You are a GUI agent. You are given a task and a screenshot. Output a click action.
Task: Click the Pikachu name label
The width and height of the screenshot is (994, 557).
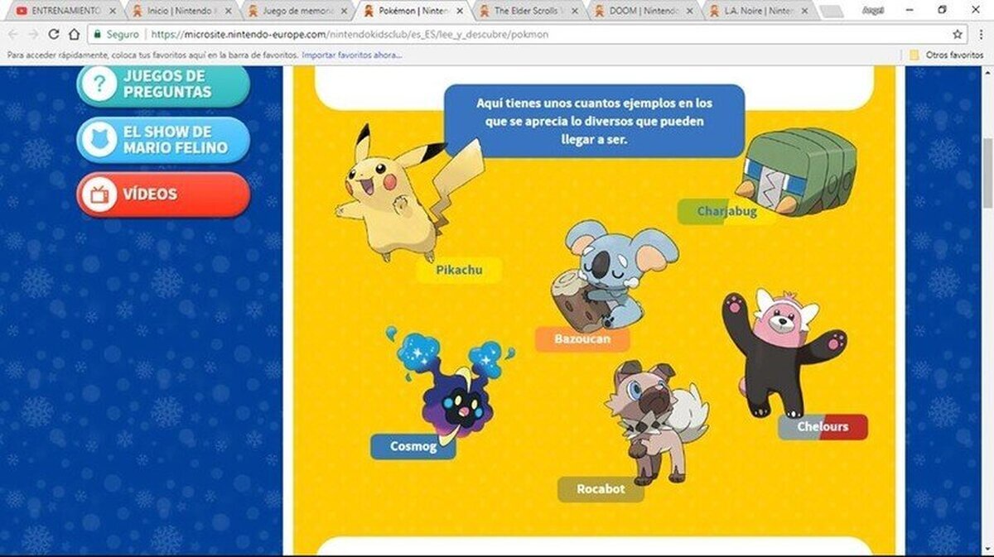click(x=459, y=270)
